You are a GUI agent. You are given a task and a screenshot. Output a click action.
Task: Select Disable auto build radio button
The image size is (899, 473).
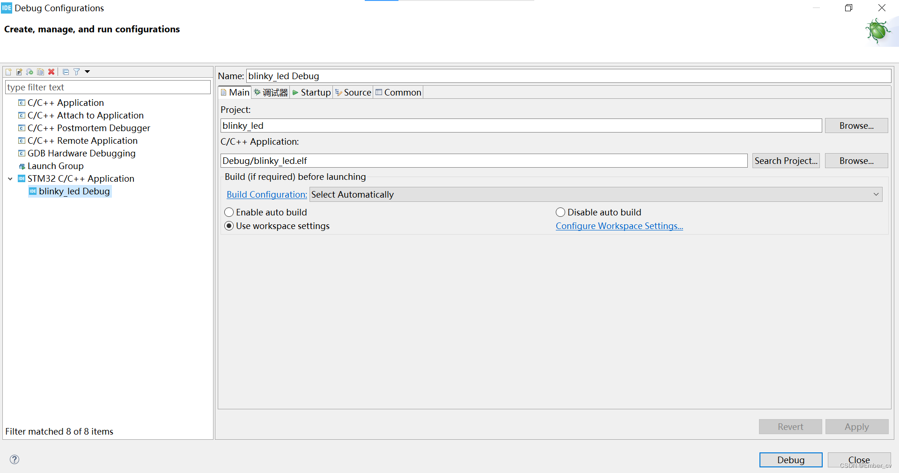(x=560, y=212)
